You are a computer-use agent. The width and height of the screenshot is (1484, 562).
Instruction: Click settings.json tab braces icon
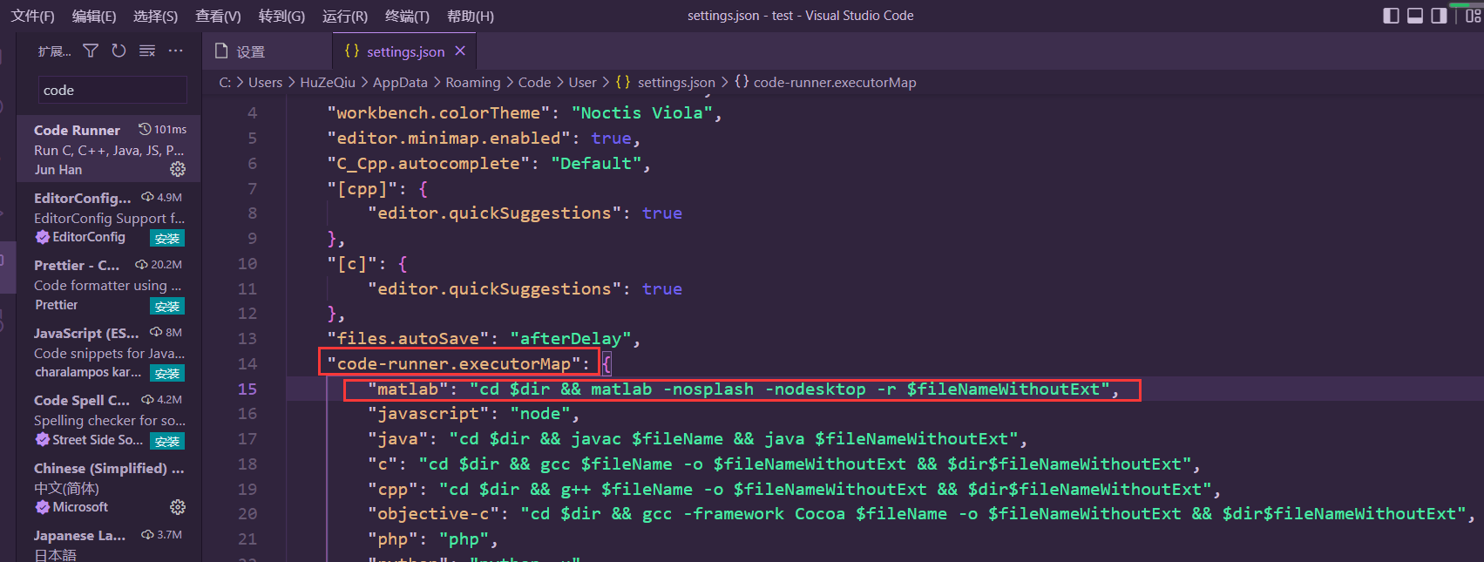pos(352,51)
